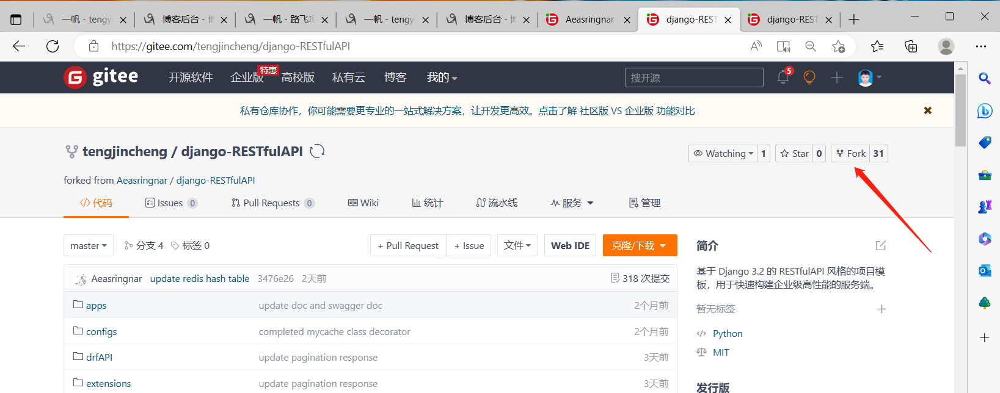Customize sidebar with plus icon
The image size is (1000, 393).
(x=984, y=337)
